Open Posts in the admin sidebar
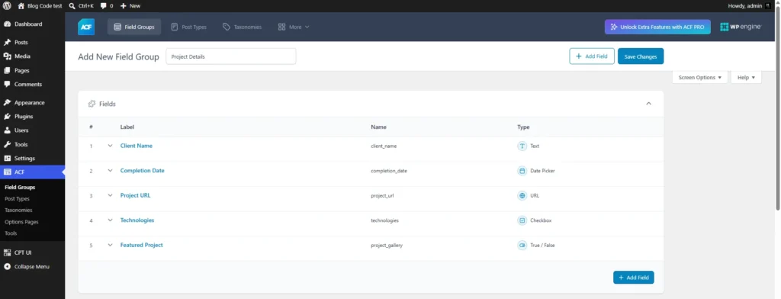The height and width of the screenshot is (299, 781). [32, 43]
